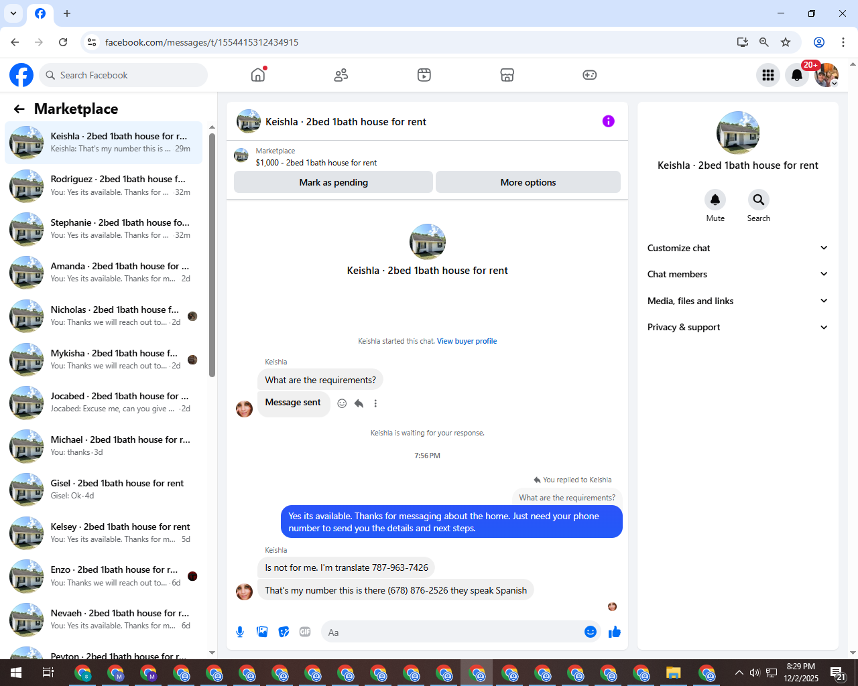Attach a file using photo icon

(262, 632)
